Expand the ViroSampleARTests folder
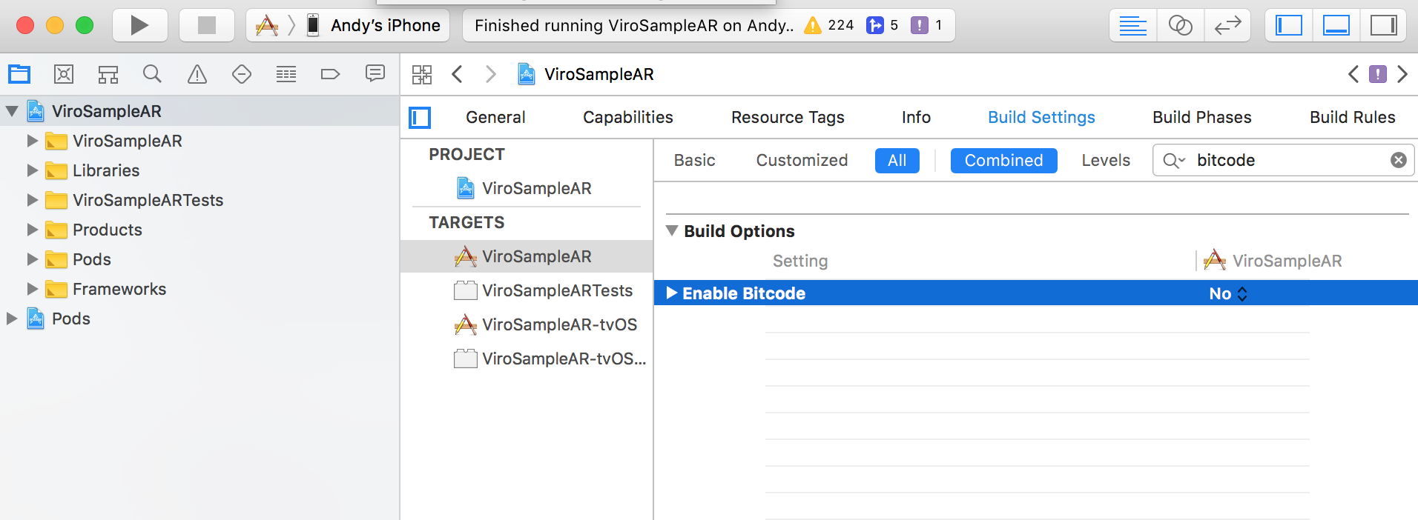The image size is (1418, 520). tap(32, 200)
